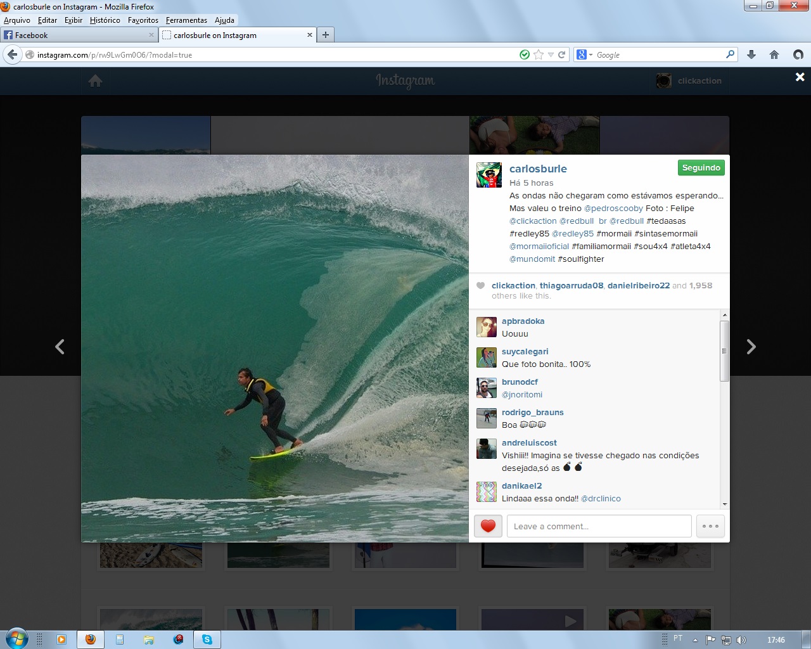Click the Leave a comment field
Image resolution: width=811 pixels, height=649 pixels.
tap(599, 526)
